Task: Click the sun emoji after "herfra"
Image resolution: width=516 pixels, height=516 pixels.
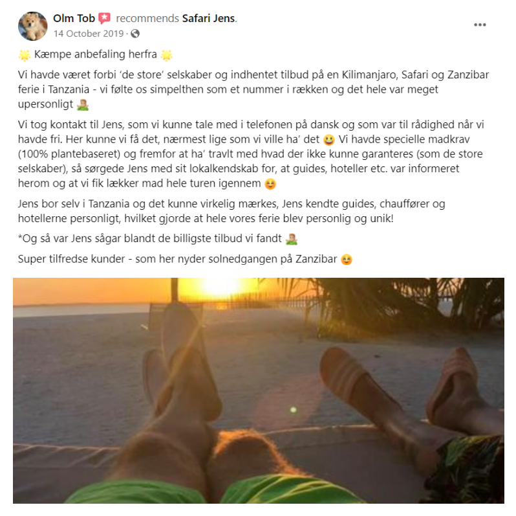Action: click(x=167, y=55)
